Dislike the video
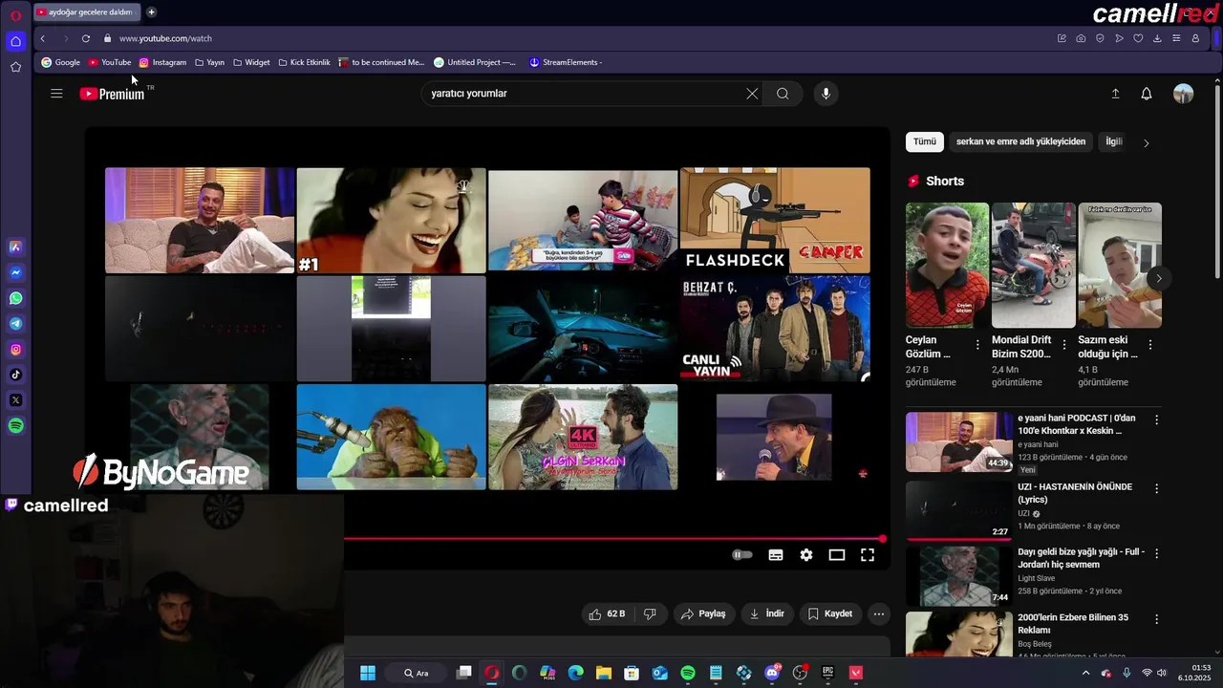1223x688 pixels. (650, 613)
